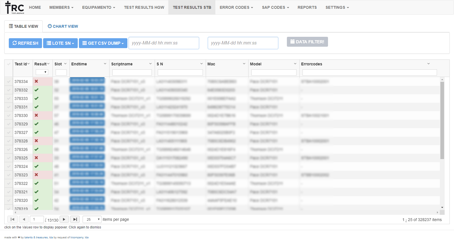Click the vertical scrollbar of the table
Viewport: 454px width, 242px height.
442,120
